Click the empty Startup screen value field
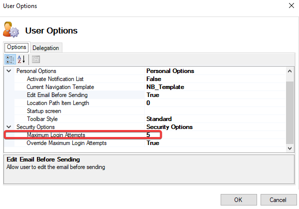This screenshot has height=209, width=299. [x=215, y=111]
